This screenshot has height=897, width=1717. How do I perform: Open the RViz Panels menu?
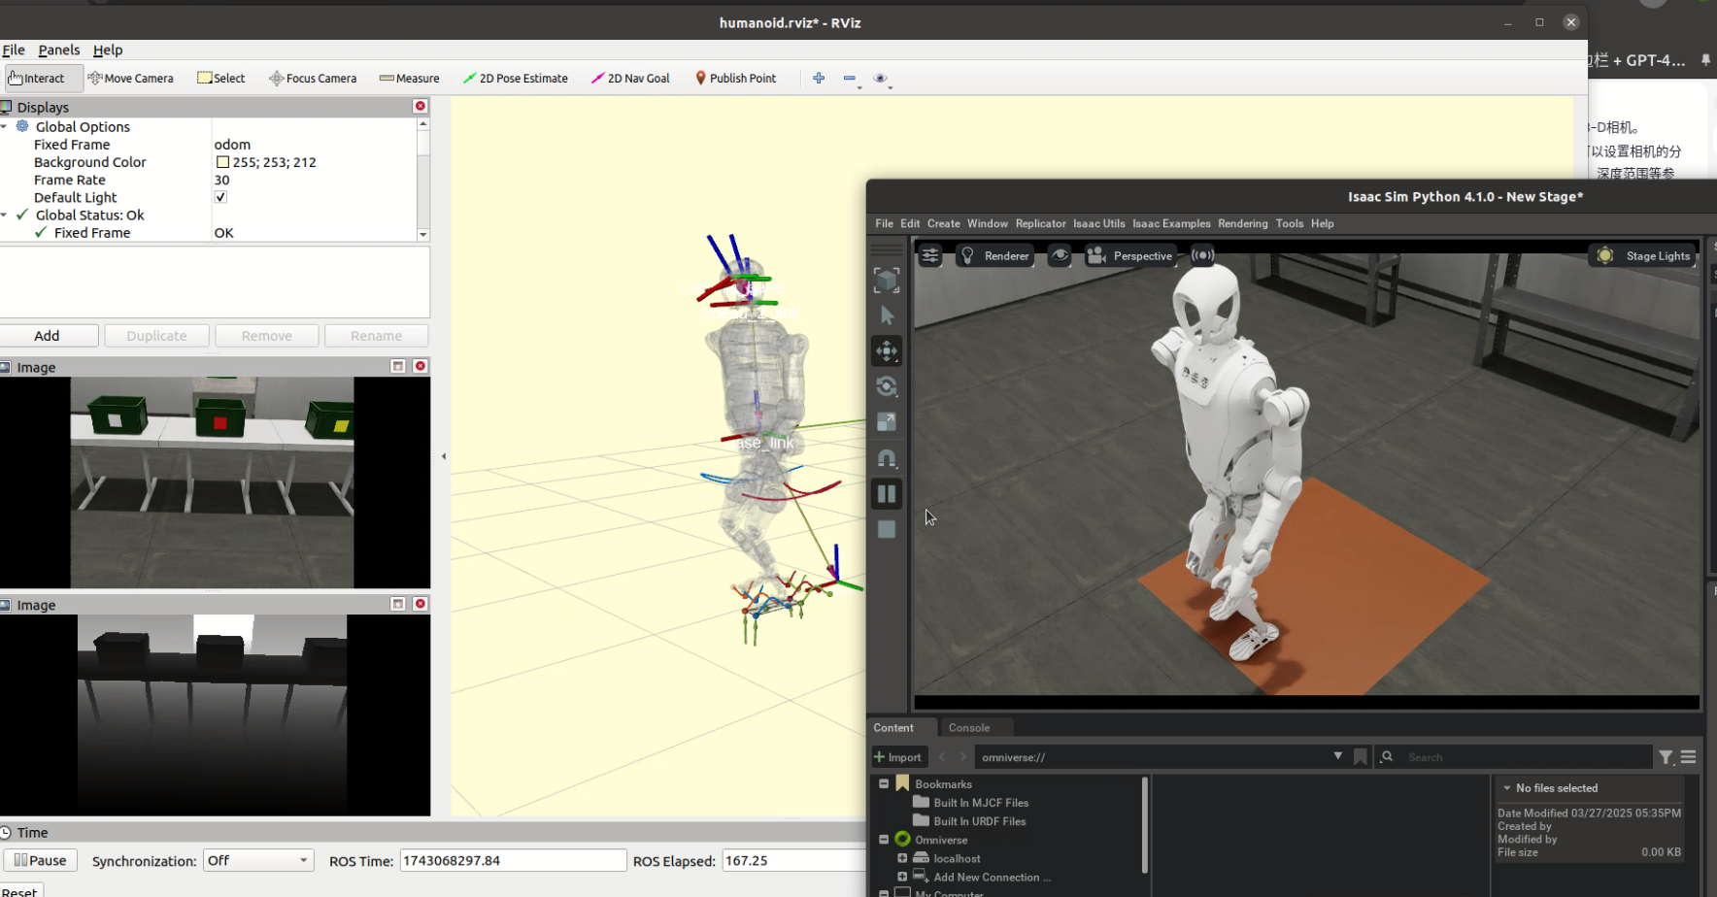pyautogui.click(x=59, y=50)
